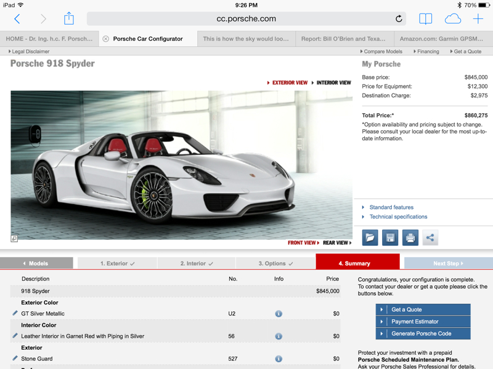Click the save configuration disk icon
Viewport: 493px width, 369px height.
click(390, 237)
